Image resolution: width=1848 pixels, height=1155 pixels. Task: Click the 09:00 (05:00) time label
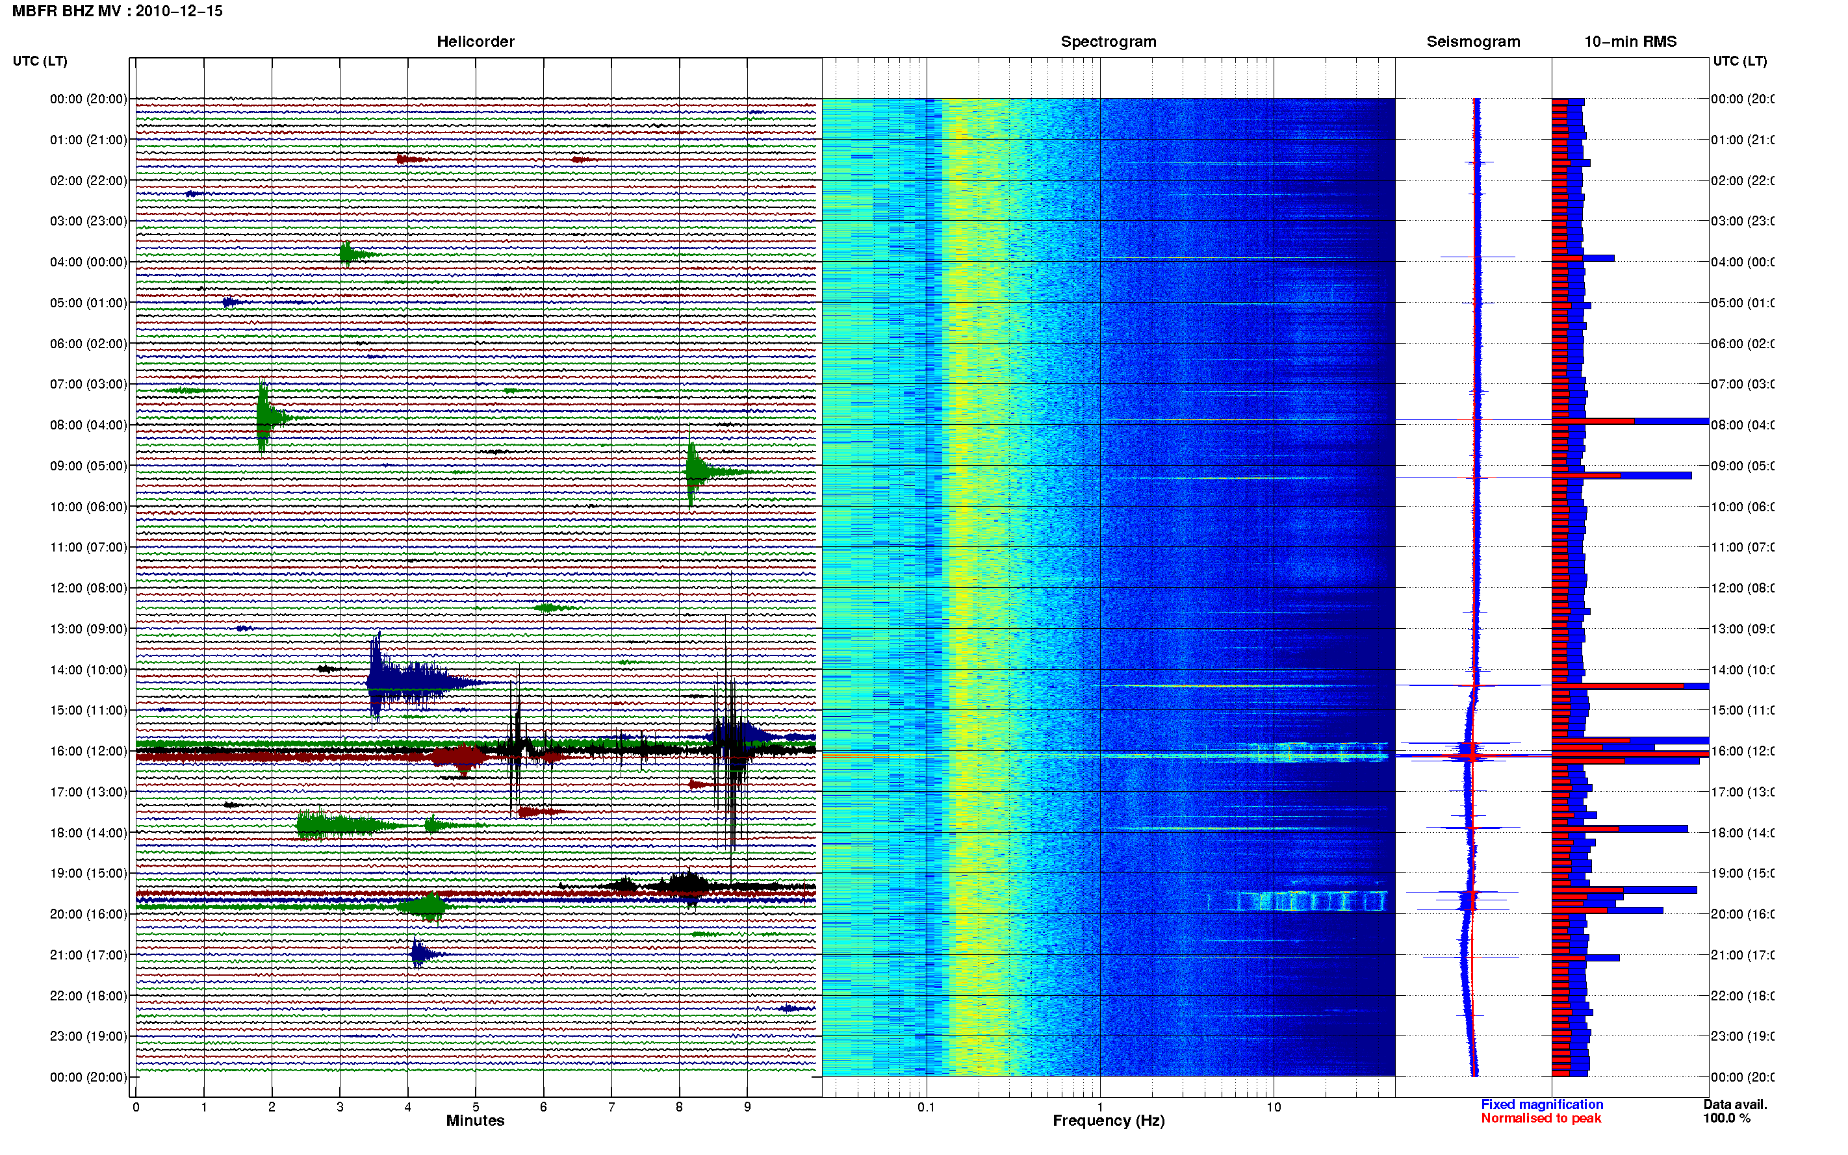(x=88, y=465)
